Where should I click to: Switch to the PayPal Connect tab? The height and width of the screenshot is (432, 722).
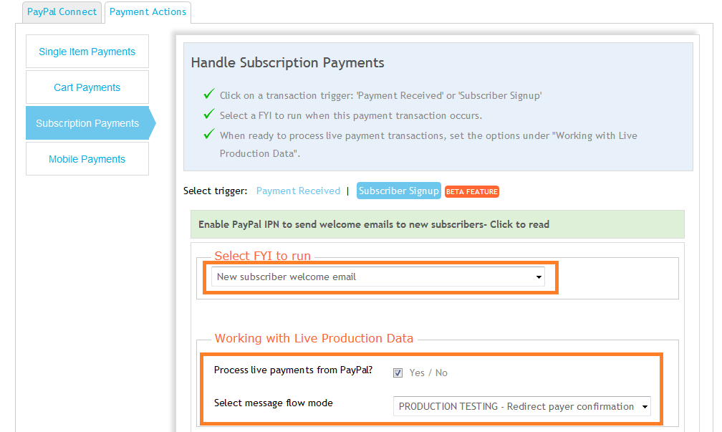[62, 12]
